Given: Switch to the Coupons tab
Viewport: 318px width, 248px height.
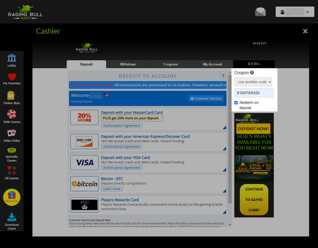Looking at the screenshot, I should click(x=171, y=64).
